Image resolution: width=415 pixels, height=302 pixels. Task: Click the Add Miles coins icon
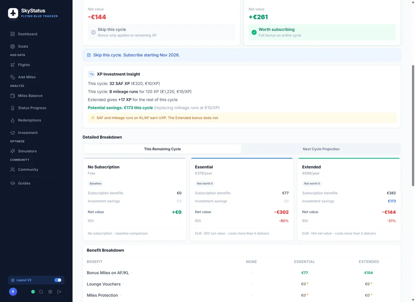13,77
